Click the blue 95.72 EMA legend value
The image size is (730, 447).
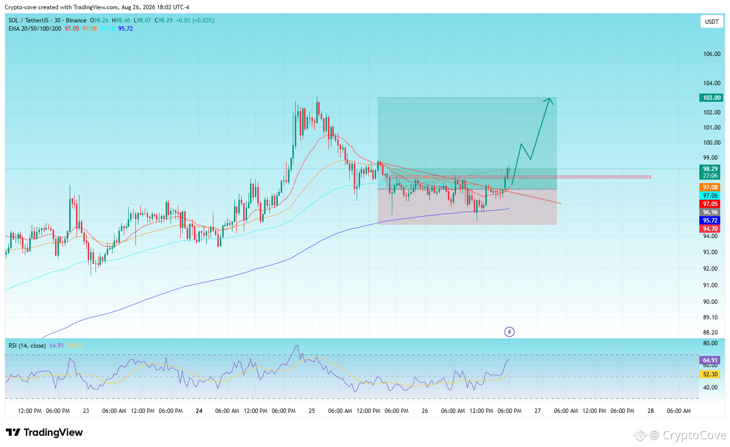[x=126, y=29]
